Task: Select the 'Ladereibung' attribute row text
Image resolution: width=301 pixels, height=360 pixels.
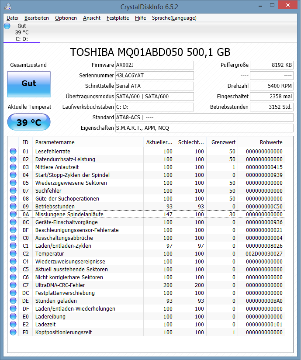Action: pyautogui.click(x=50, y=316)
